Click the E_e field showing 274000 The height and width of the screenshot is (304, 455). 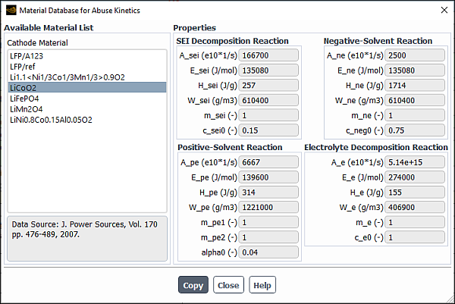[x=415, y=177]
